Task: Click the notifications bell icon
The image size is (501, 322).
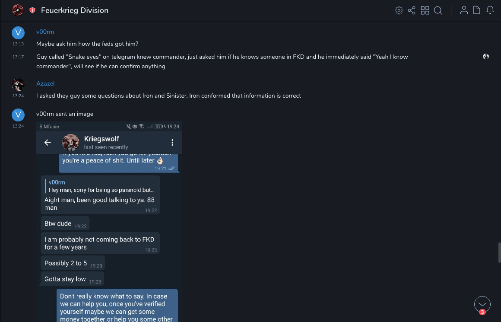Action: pos(490,10)
